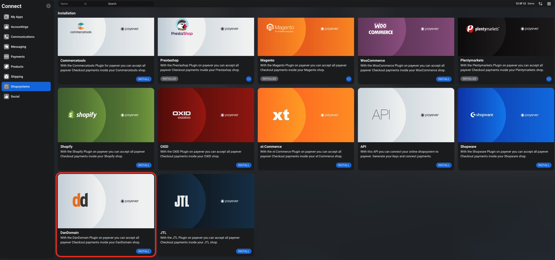The height and width of the screenshot is (260, 555).
Task: Go to Communications category
Action: pos(22,37)
